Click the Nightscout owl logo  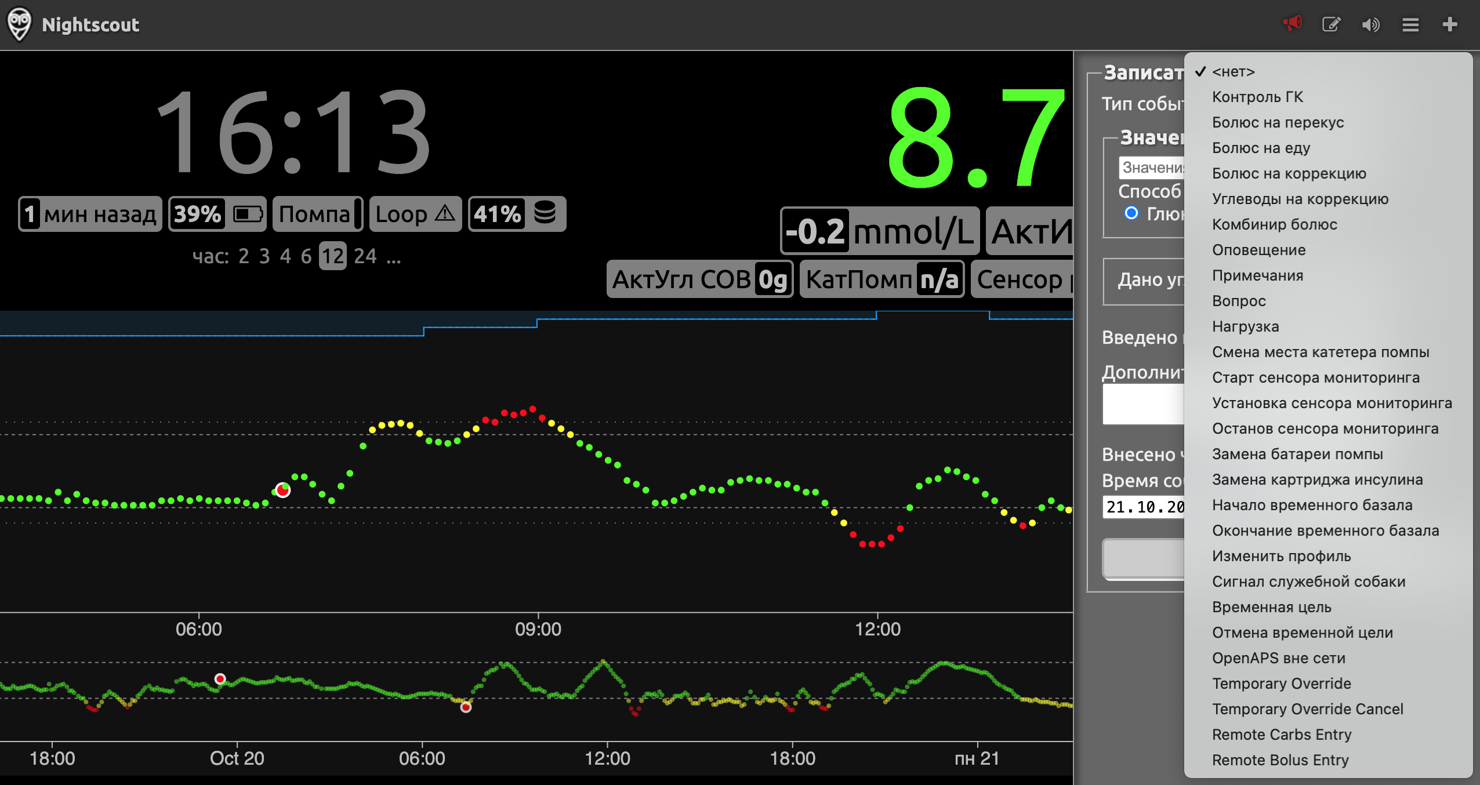(x=19, y=24)
